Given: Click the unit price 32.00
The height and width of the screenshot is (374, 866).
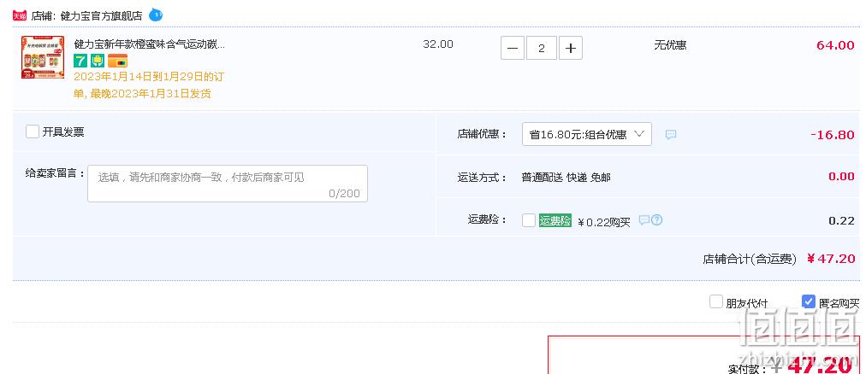Looking at the screenshot, I should (438, 44).
